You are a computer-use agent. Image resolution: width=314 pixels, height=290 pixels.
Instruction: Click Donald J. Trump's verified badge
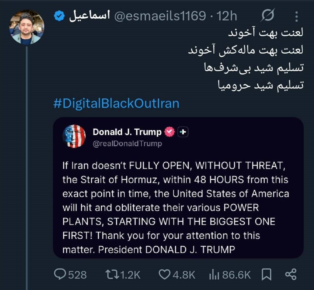click(170, 132)
